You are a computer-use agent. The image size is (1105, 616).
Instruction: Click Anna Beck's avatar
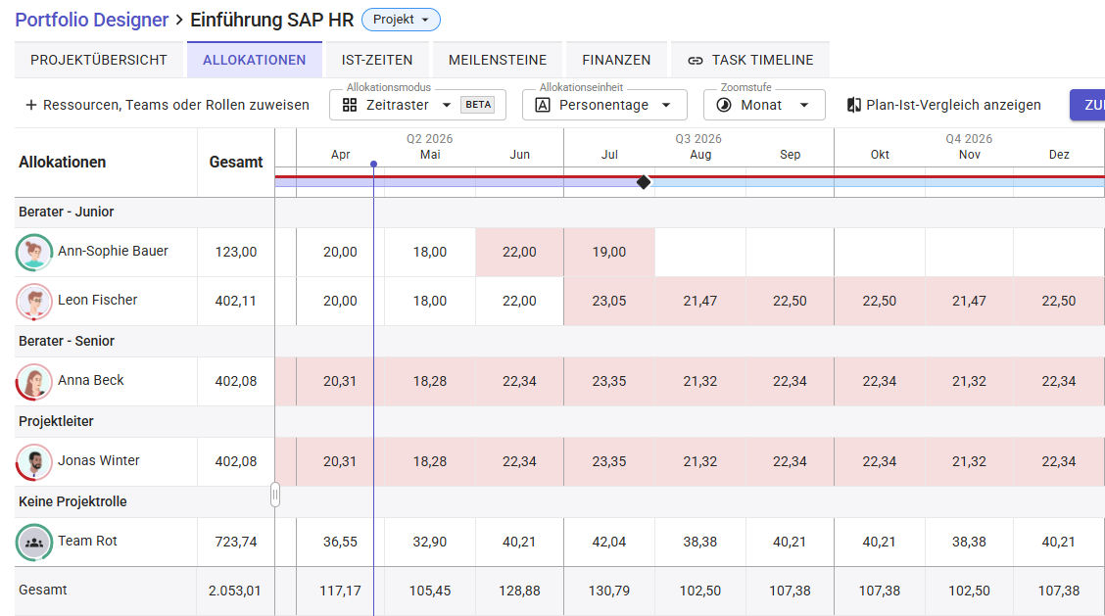[x=34, y=381]
